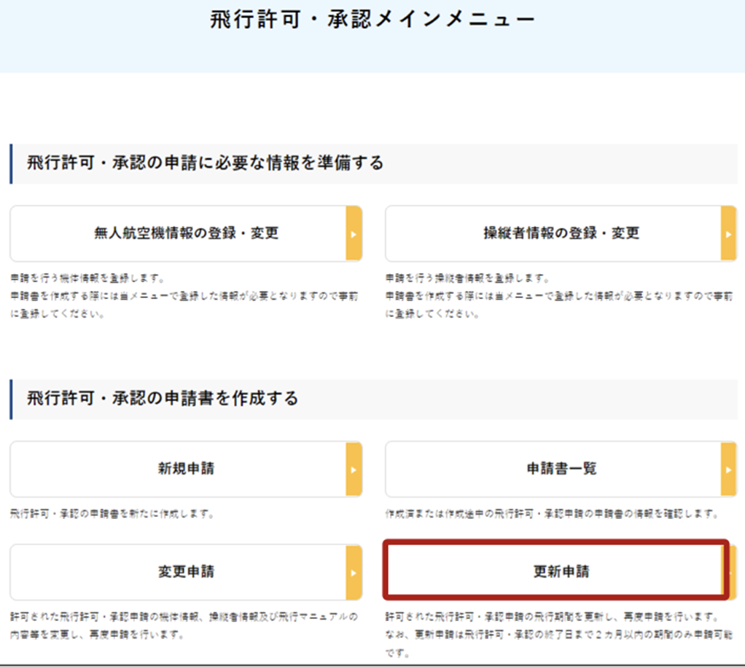Click description text under 新規申請 button
Viewport: 745px width, 667px height.
coord(112,514)
